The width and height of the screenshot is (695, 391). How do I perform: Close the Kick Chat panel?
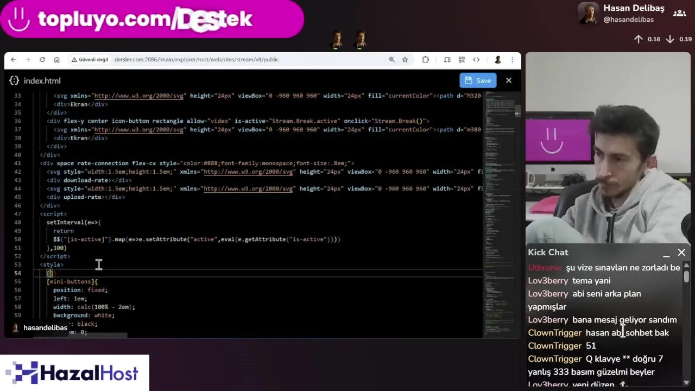681,253
